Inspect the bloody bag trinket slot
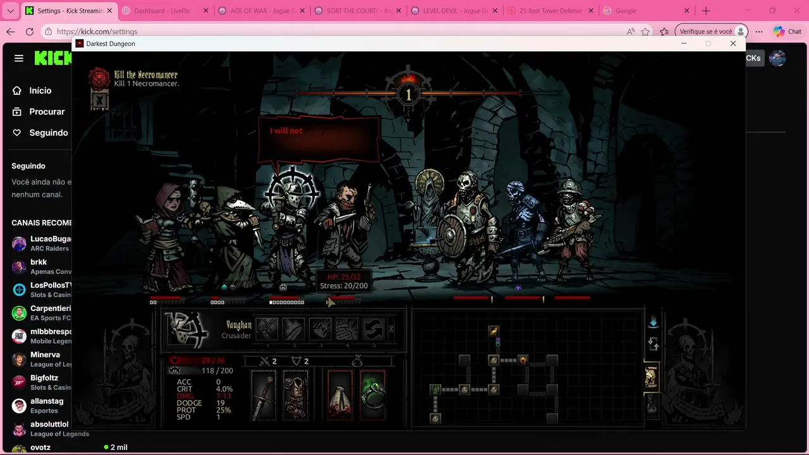This screenshot has height=455, width=809. tap(340, 395)
